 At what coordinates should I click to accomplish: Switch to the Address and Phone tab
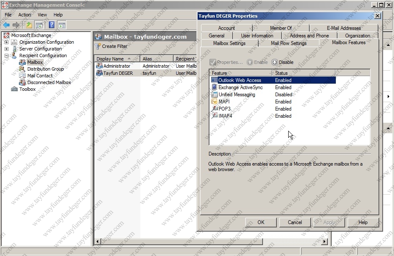coord(309,36)
